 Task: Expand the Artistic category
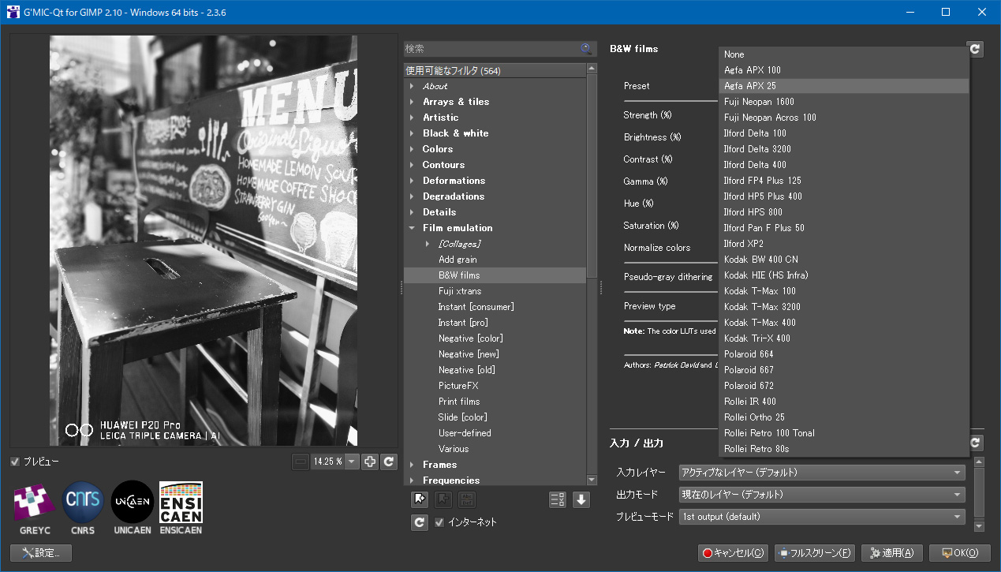pyautogui.click(x=412, y=118)
